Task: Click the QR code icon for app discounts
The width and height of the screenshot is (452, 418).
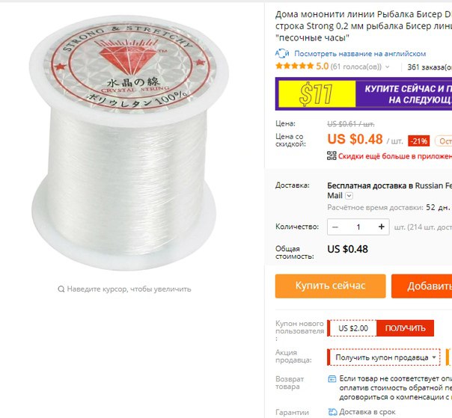Action: pyautogui.click(x=332, y=156)
